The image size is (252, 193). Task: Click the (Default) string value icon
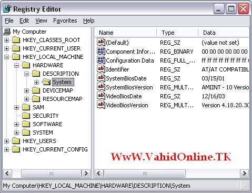coord(101,43)
